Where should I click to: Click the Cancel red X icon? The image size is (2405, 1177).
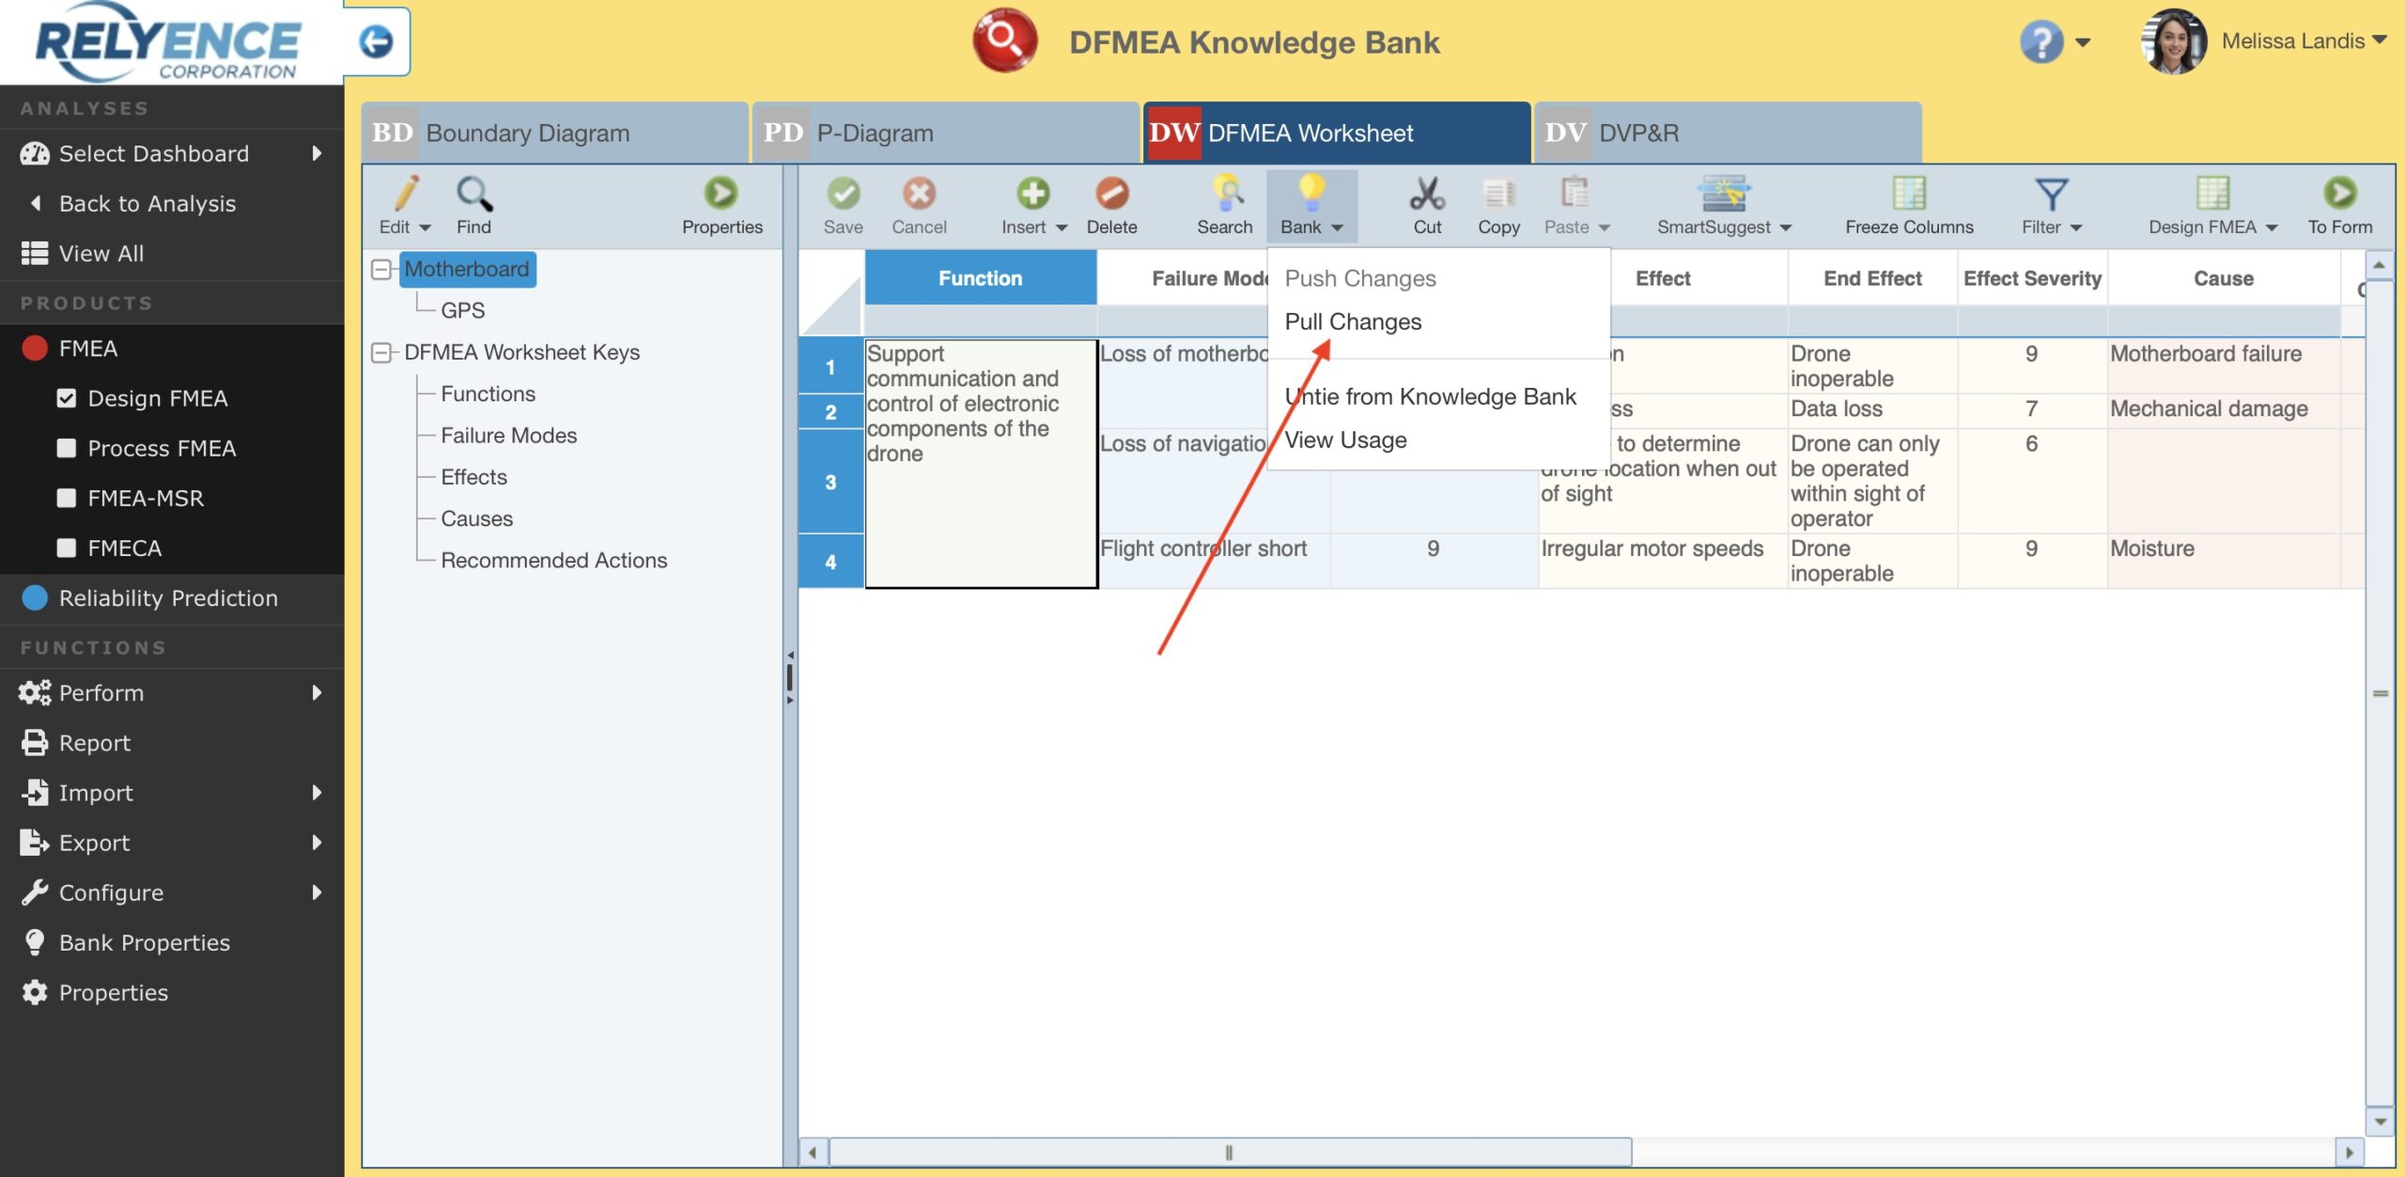click(x=919, y=193)
